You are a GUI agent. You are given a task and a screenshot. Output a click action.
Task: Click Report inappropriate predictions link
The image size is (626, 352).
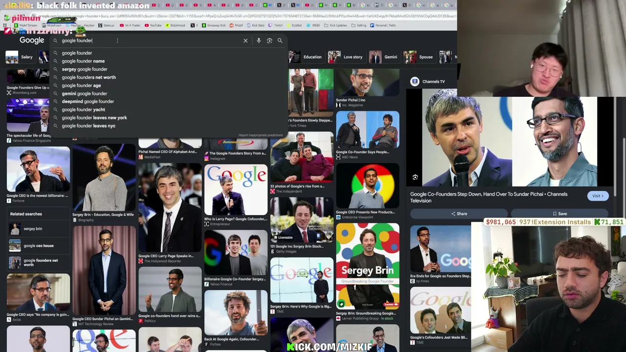pos(261,135)
